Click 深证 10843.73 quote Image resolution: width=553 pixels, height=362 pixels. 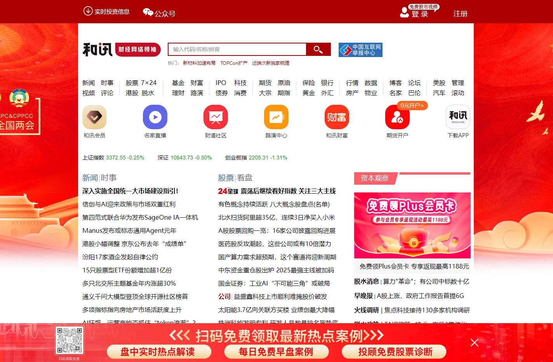pyautogui.click(x=185, y=158)
